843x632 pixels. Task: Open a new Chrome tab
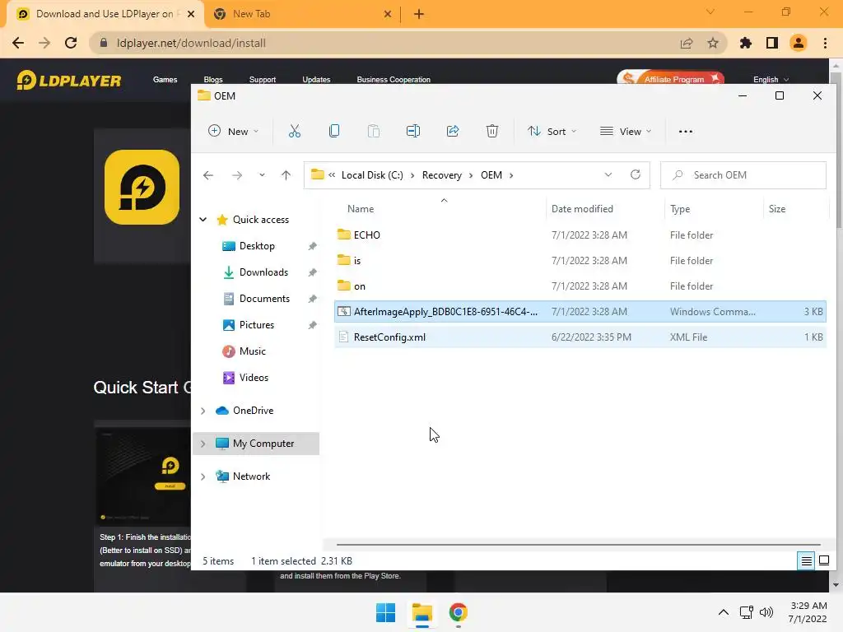[x=419, y=14]
